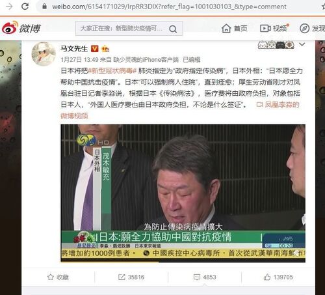Click the Weibo logo icon

click(10, 27)
